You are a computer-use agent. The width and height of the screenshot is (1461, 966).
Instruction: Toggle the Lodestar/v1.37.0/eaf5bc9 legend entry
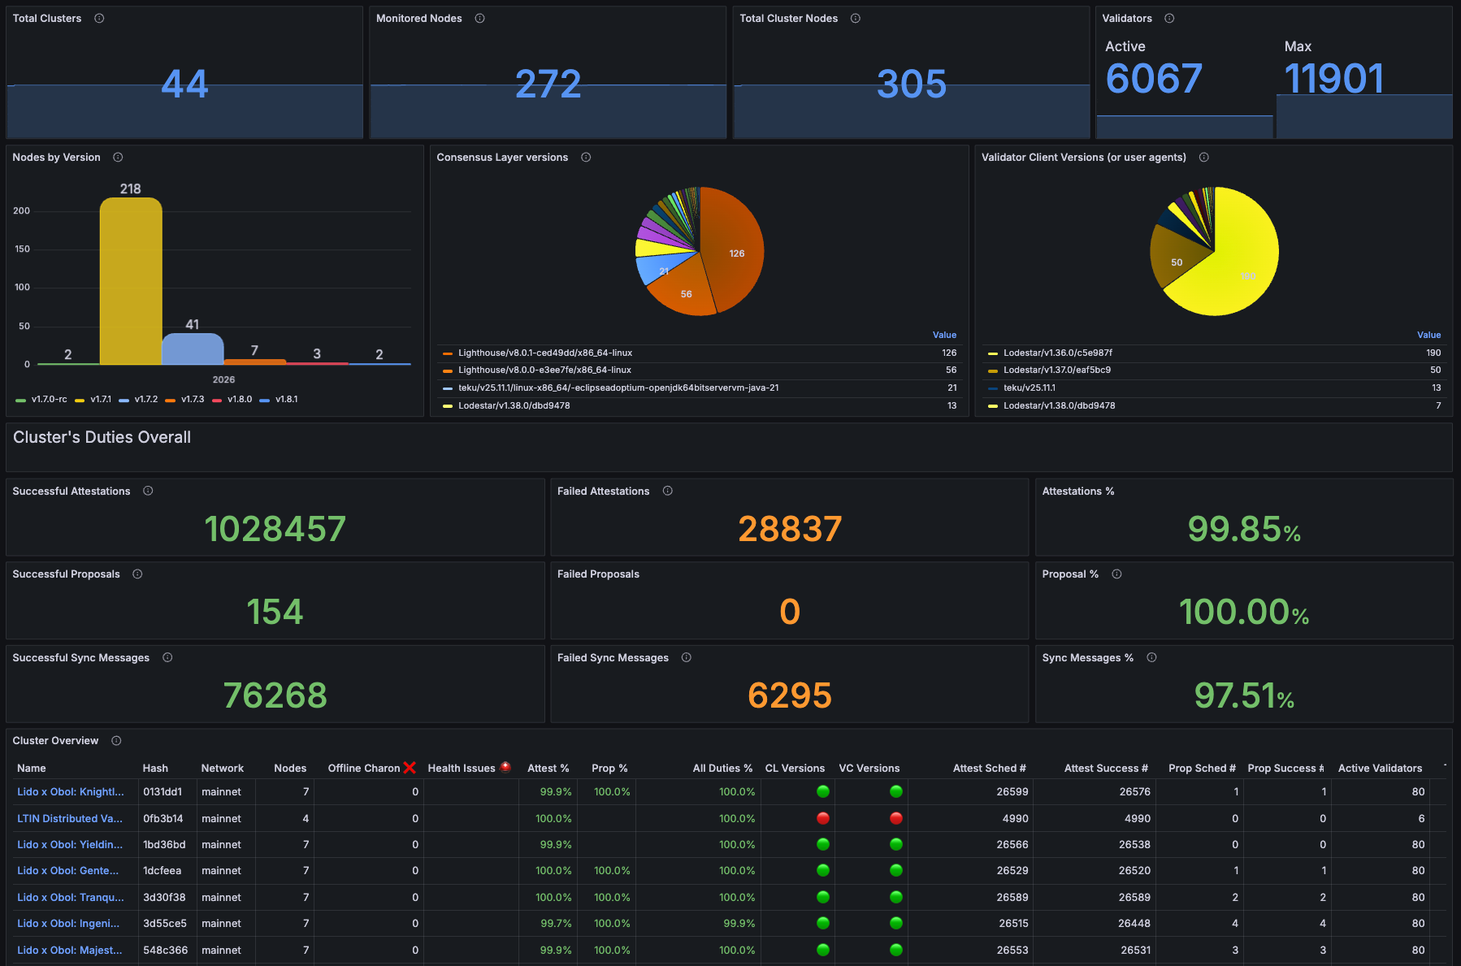(1056, 370)
